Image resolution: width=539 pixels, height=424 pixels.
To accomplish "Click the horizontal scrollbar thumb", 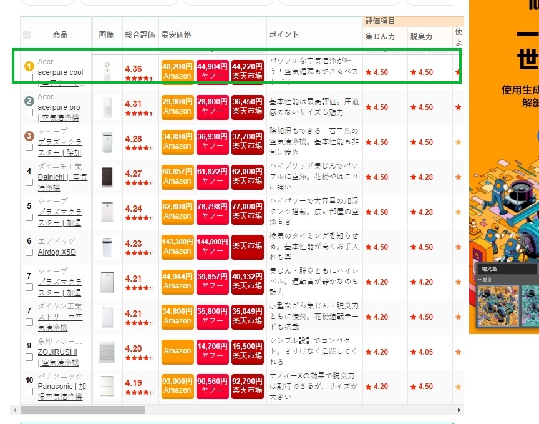I will 83,410.
